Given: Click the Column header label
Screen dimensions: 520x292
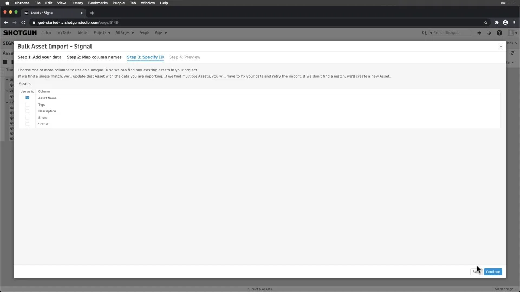Looking at the screenshot, I should point(44,92).
